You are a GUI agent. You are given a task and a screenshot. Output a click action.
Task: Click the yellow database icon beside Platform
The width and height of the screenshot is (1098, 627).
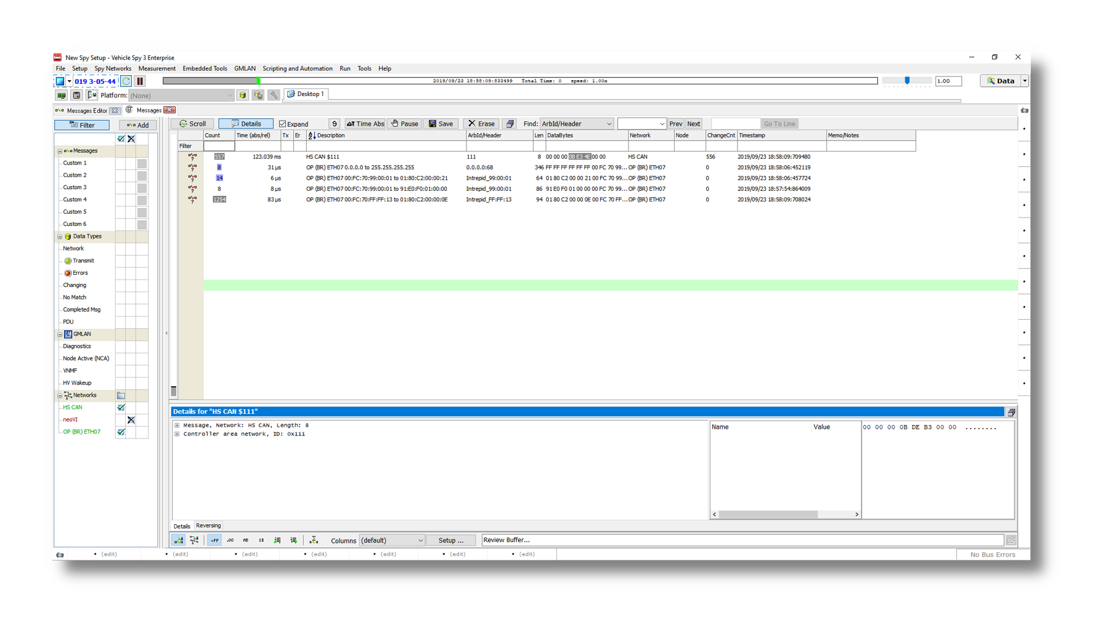click(x=243, y=95)
